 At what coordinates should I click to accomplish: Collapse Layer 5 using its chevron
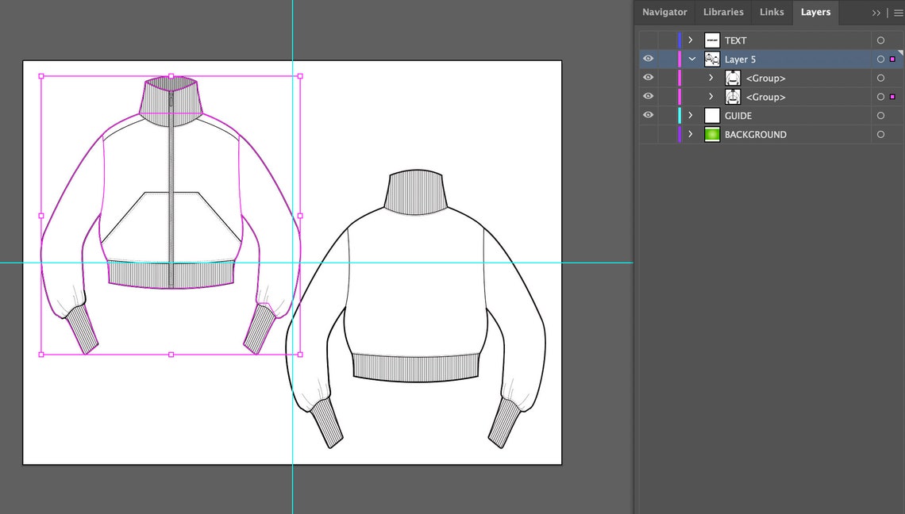691,59
